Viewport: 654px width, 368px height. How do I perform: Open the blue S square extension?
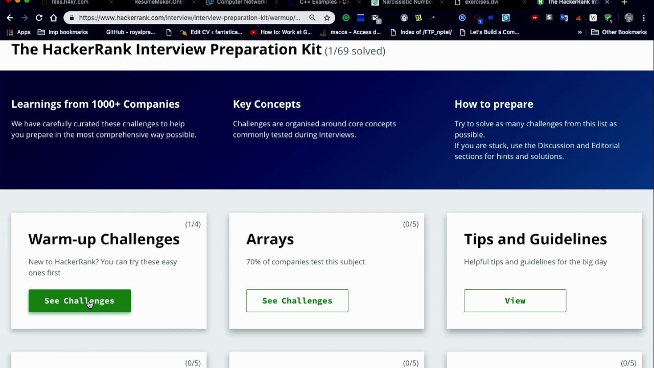tap(506, 18)
